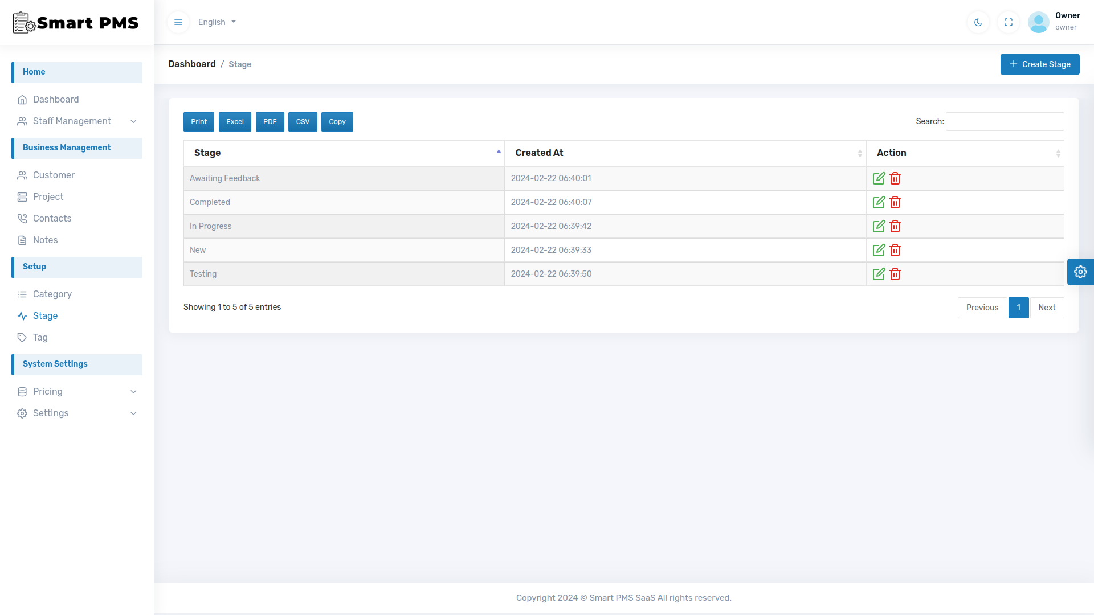Toggle sort order on Created At column

[x=860, y=153]
